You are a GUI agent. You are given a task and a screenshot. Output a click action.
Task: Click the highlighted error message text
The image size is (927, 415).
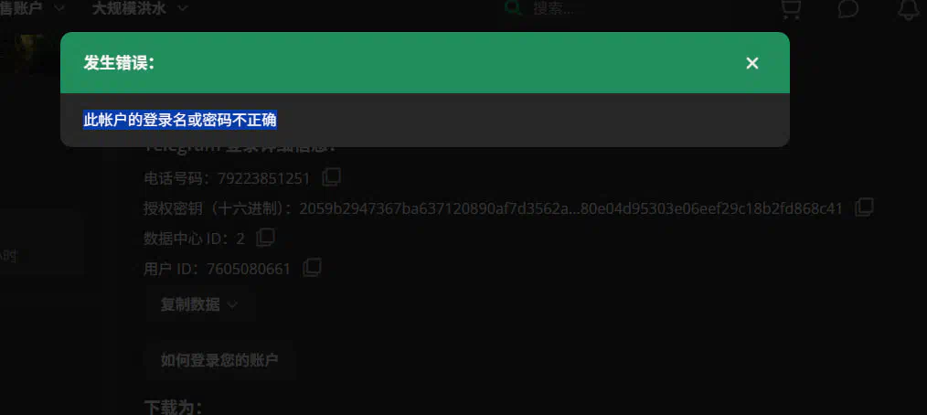[x=180, y=120]
